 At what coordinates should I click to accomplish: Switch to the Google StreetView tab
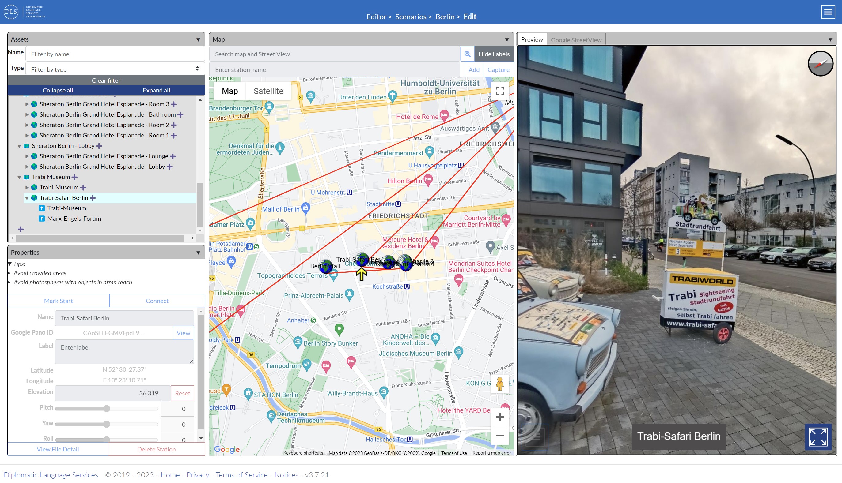pyautogui.click(x=576, y=40)
